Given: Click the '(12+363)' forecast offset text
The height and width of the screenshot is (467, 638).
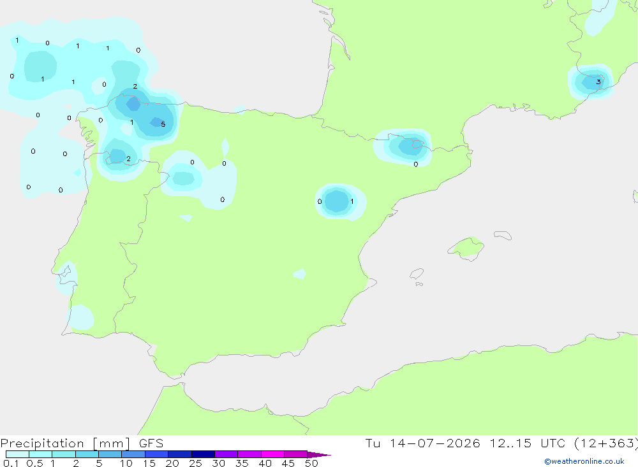Looking at the screenshot, I should click(606, 443).
